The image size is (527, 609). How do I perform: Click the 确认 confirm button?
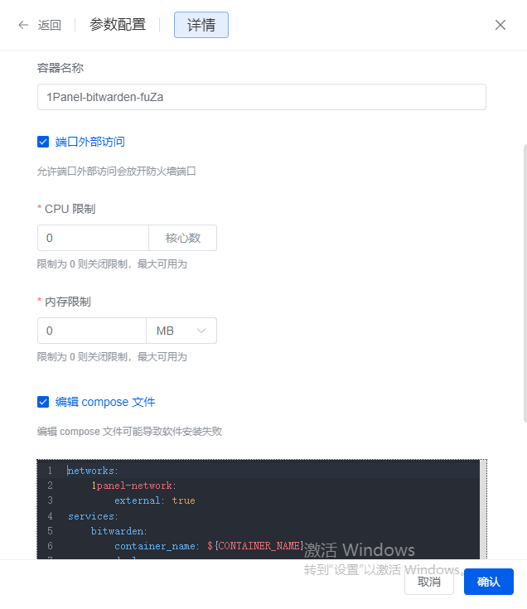(x=489, y=582)
